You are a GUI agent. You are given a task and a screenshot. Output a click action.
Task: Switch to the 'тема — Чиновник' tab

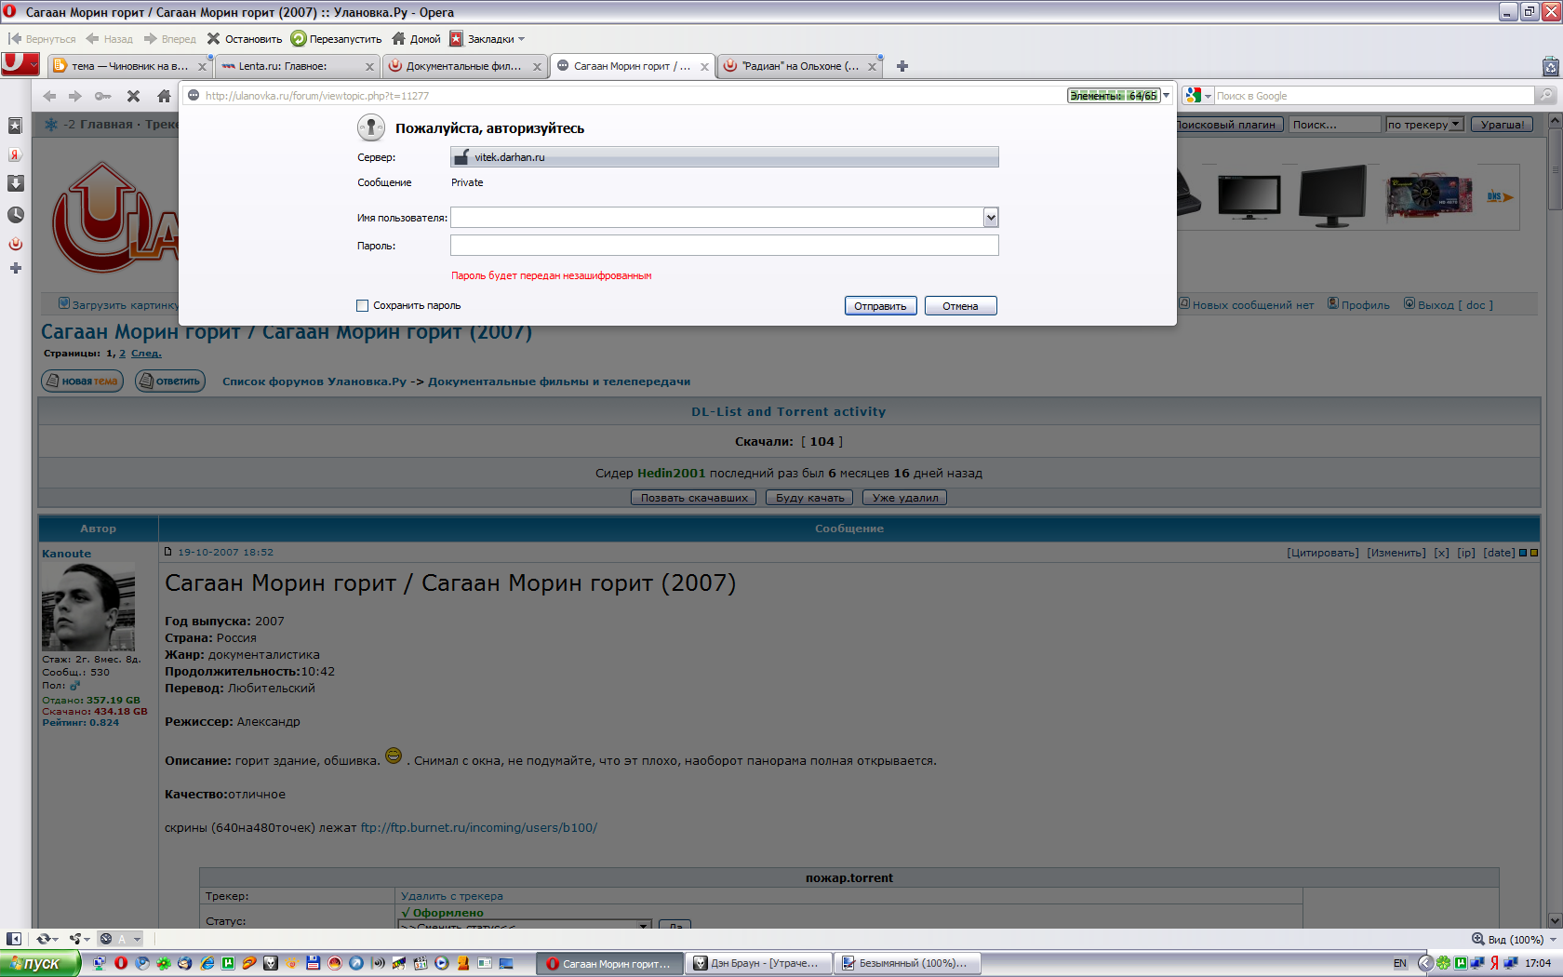tap(129, 66)
